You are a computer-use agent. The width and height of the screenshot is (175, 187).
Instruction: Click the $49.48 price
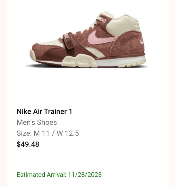pyautogui.click(x=28, y=144)
